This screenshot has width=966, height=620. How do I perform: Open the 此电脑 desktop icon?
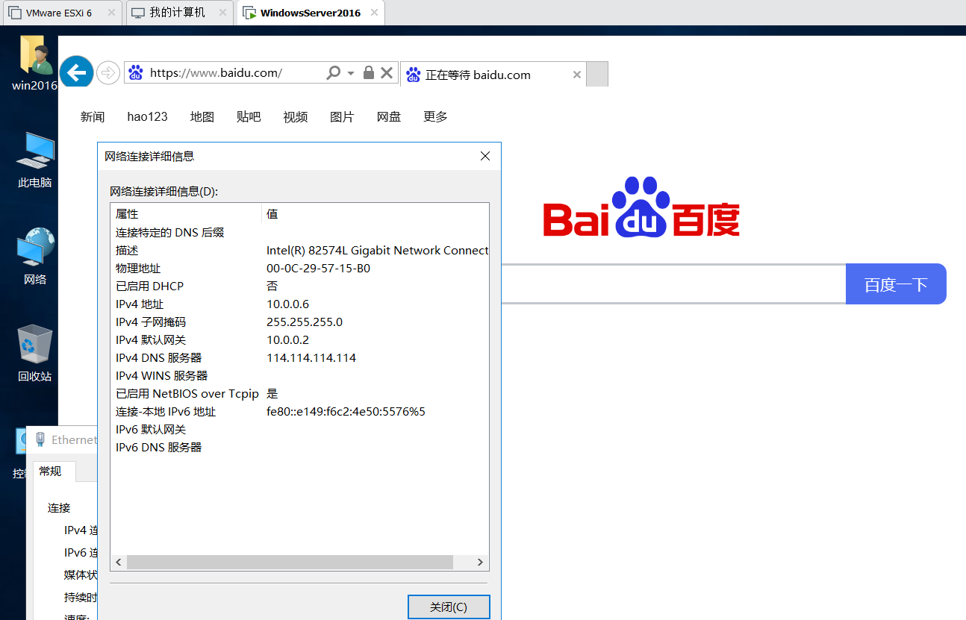pyautogui.click(x=34, y=160)
